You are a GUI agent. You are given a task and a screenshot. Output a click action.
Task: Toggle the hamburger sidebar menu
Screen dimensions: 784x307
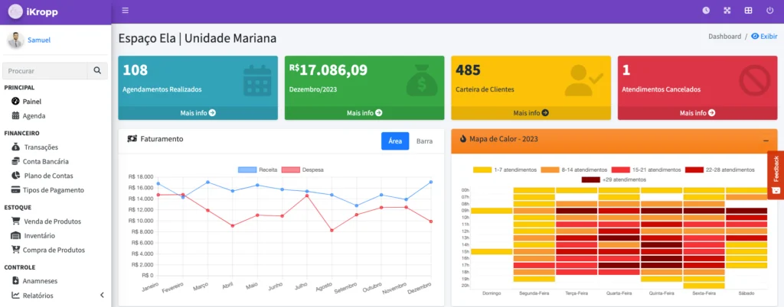click(x=125, y=11)
